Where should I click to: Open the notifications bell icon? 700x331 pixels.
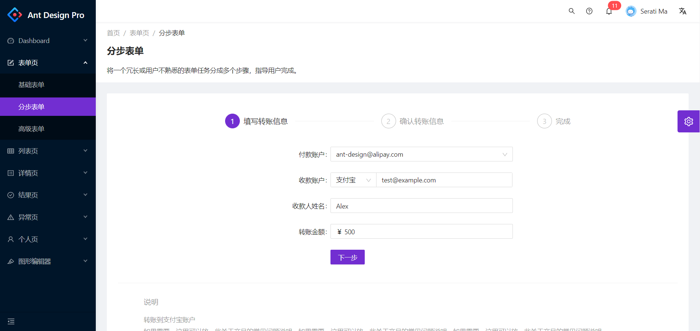tap(609, 11)
